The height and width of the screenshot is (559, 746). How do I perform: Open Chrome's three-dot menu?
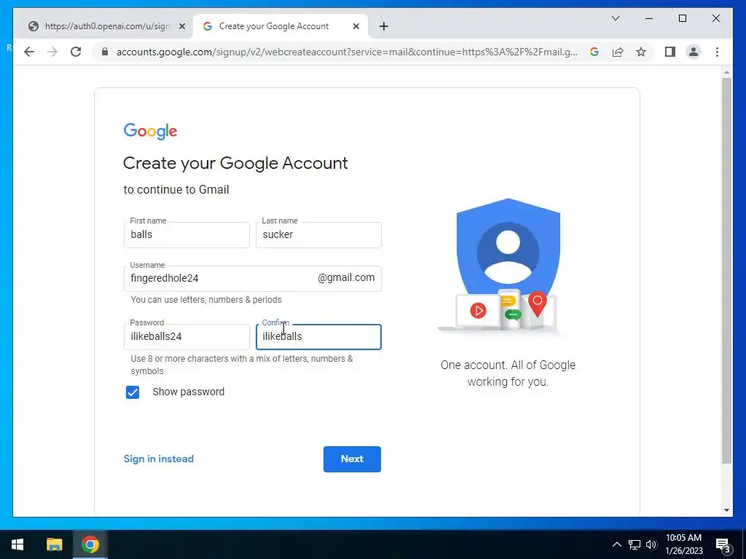pos(717,52)
